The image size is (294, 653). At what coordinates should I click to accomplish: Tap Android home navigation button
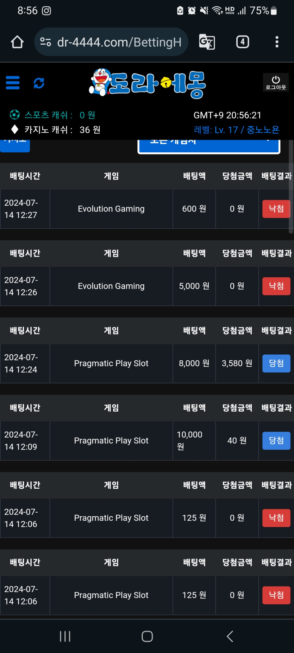[x=147, y=636]
